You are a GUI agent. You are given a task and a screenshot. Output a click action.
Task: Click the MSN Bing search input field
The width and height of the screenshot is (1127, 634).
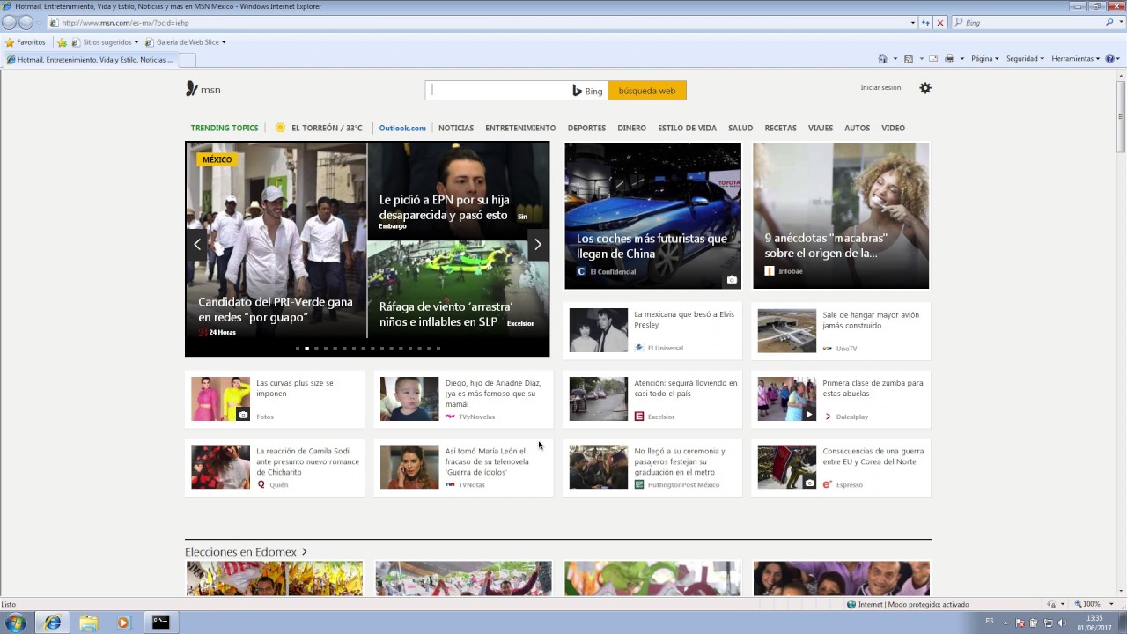point(497,91)
